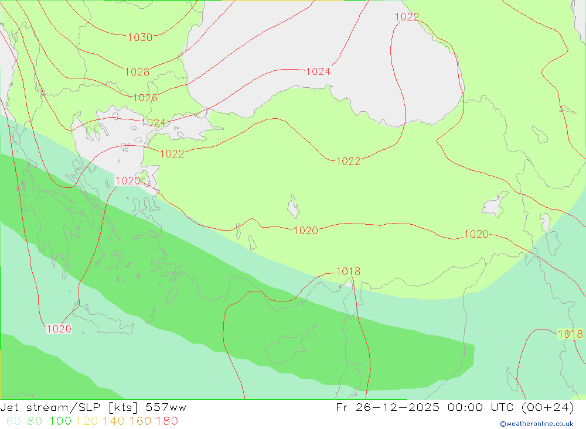586x429 pixels.
Task: Click the 1018 label highlighted in yellow-green
Action: [570, 334]
